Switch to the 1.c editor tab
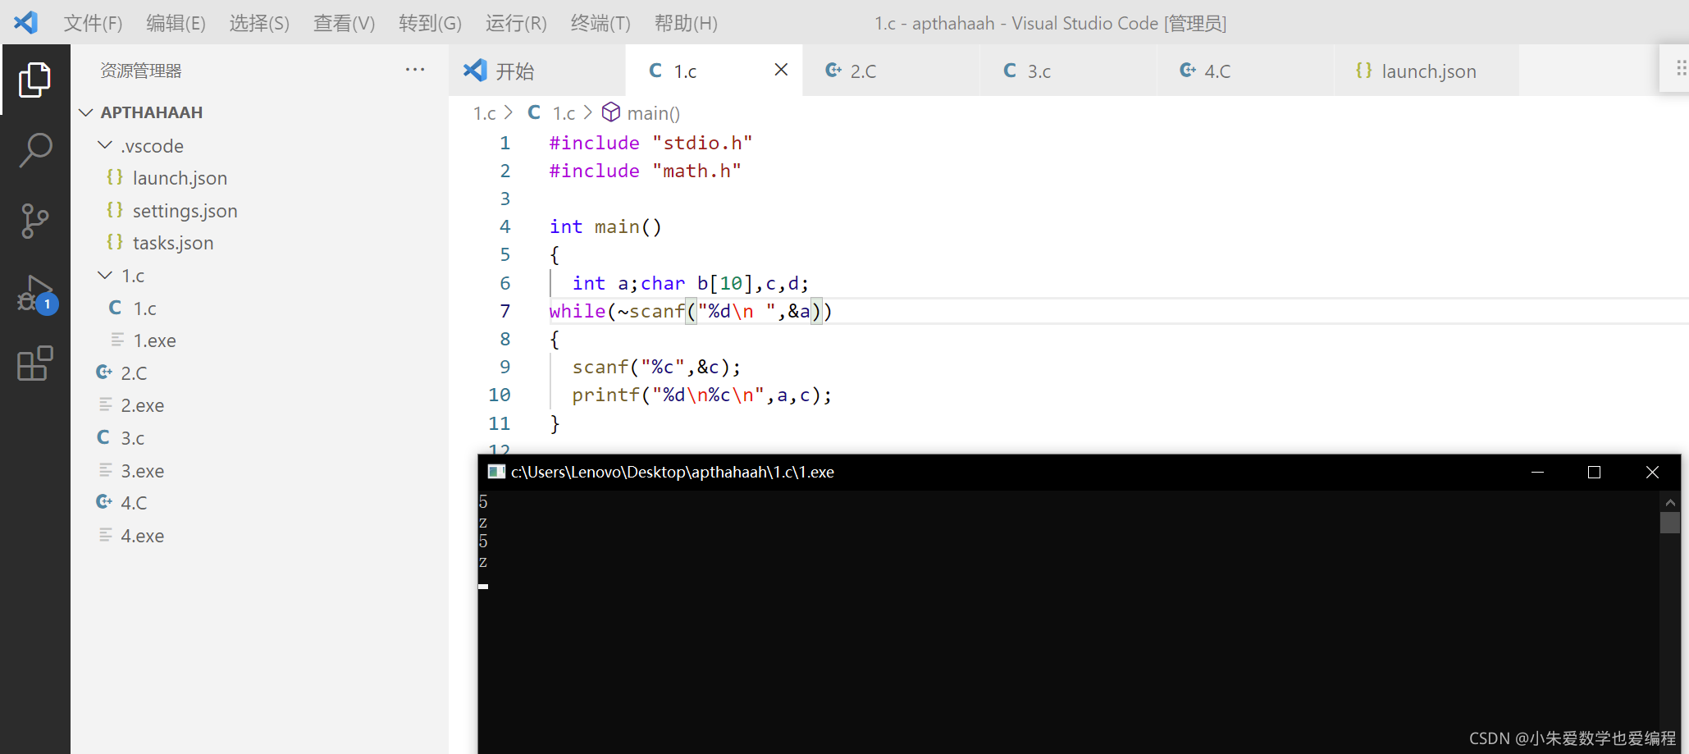Image resolution: width=1689 pixels, height=754 pixels. [714, 71]
